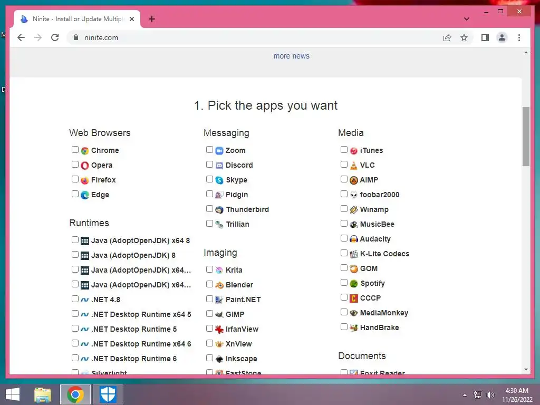
Task: Click the IrfanView red icon
Action: (x=219, y=329)
